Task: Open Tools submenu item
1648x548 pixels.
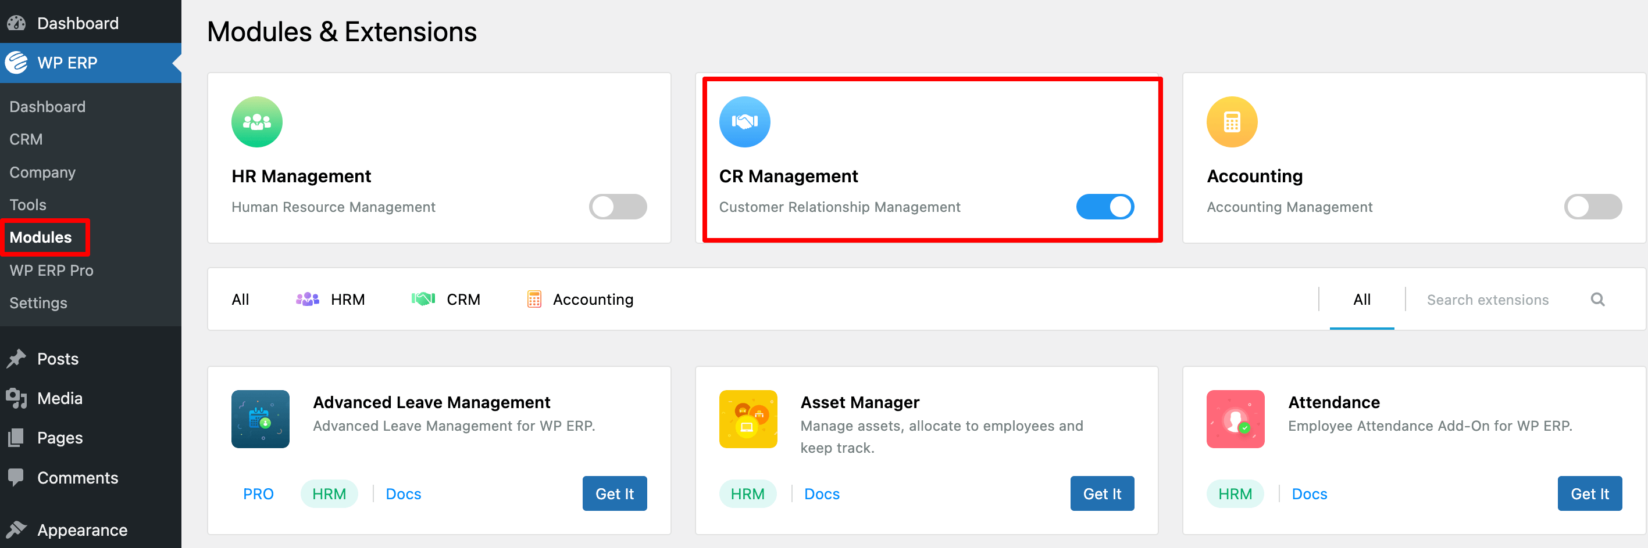Action: (28, 205)
